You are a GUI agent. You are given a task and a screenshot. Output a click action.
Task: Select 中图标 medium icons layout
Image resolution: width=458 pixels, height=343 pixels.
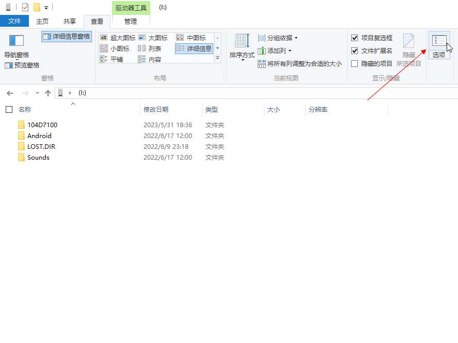[x=191, y=38]
